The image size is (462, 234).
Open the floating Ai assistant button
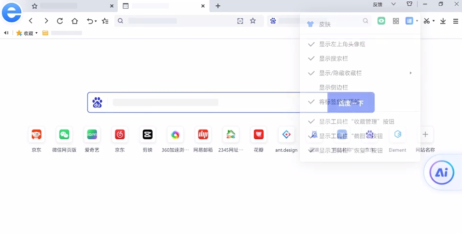pyautogui.click(x=442, y=172)
